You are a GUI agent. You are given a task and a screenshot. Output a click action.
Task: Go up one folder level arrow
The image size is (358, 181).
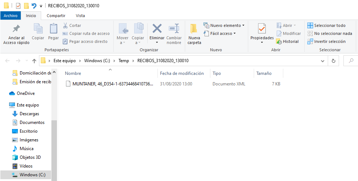34,61
